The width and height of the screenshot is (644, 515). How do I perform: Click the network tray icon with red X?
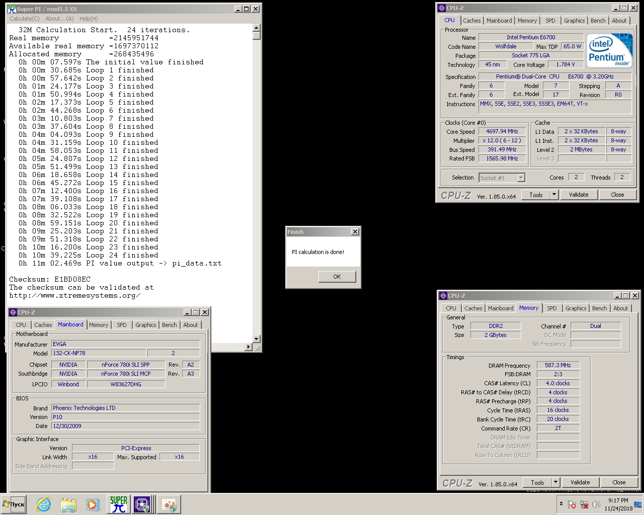click(x=584, y=504)
